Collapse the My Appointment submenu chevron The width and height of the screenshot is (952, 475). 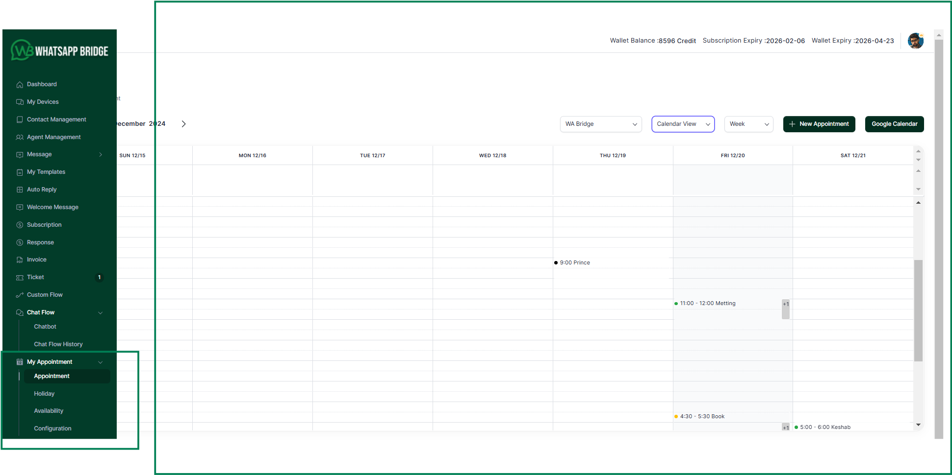click(x=101, y=362)
